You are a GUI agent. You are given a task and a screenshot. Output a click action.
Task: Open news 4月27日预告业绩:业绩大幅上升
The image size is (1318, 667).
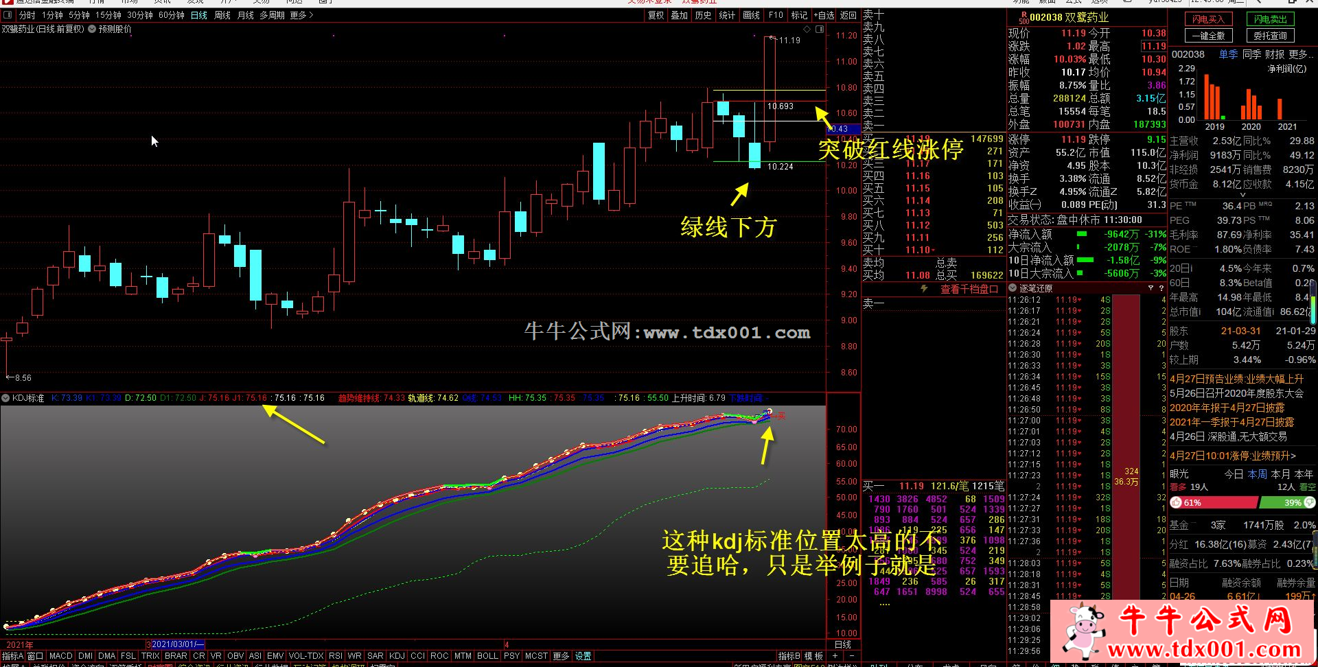tap(1237, 379)
